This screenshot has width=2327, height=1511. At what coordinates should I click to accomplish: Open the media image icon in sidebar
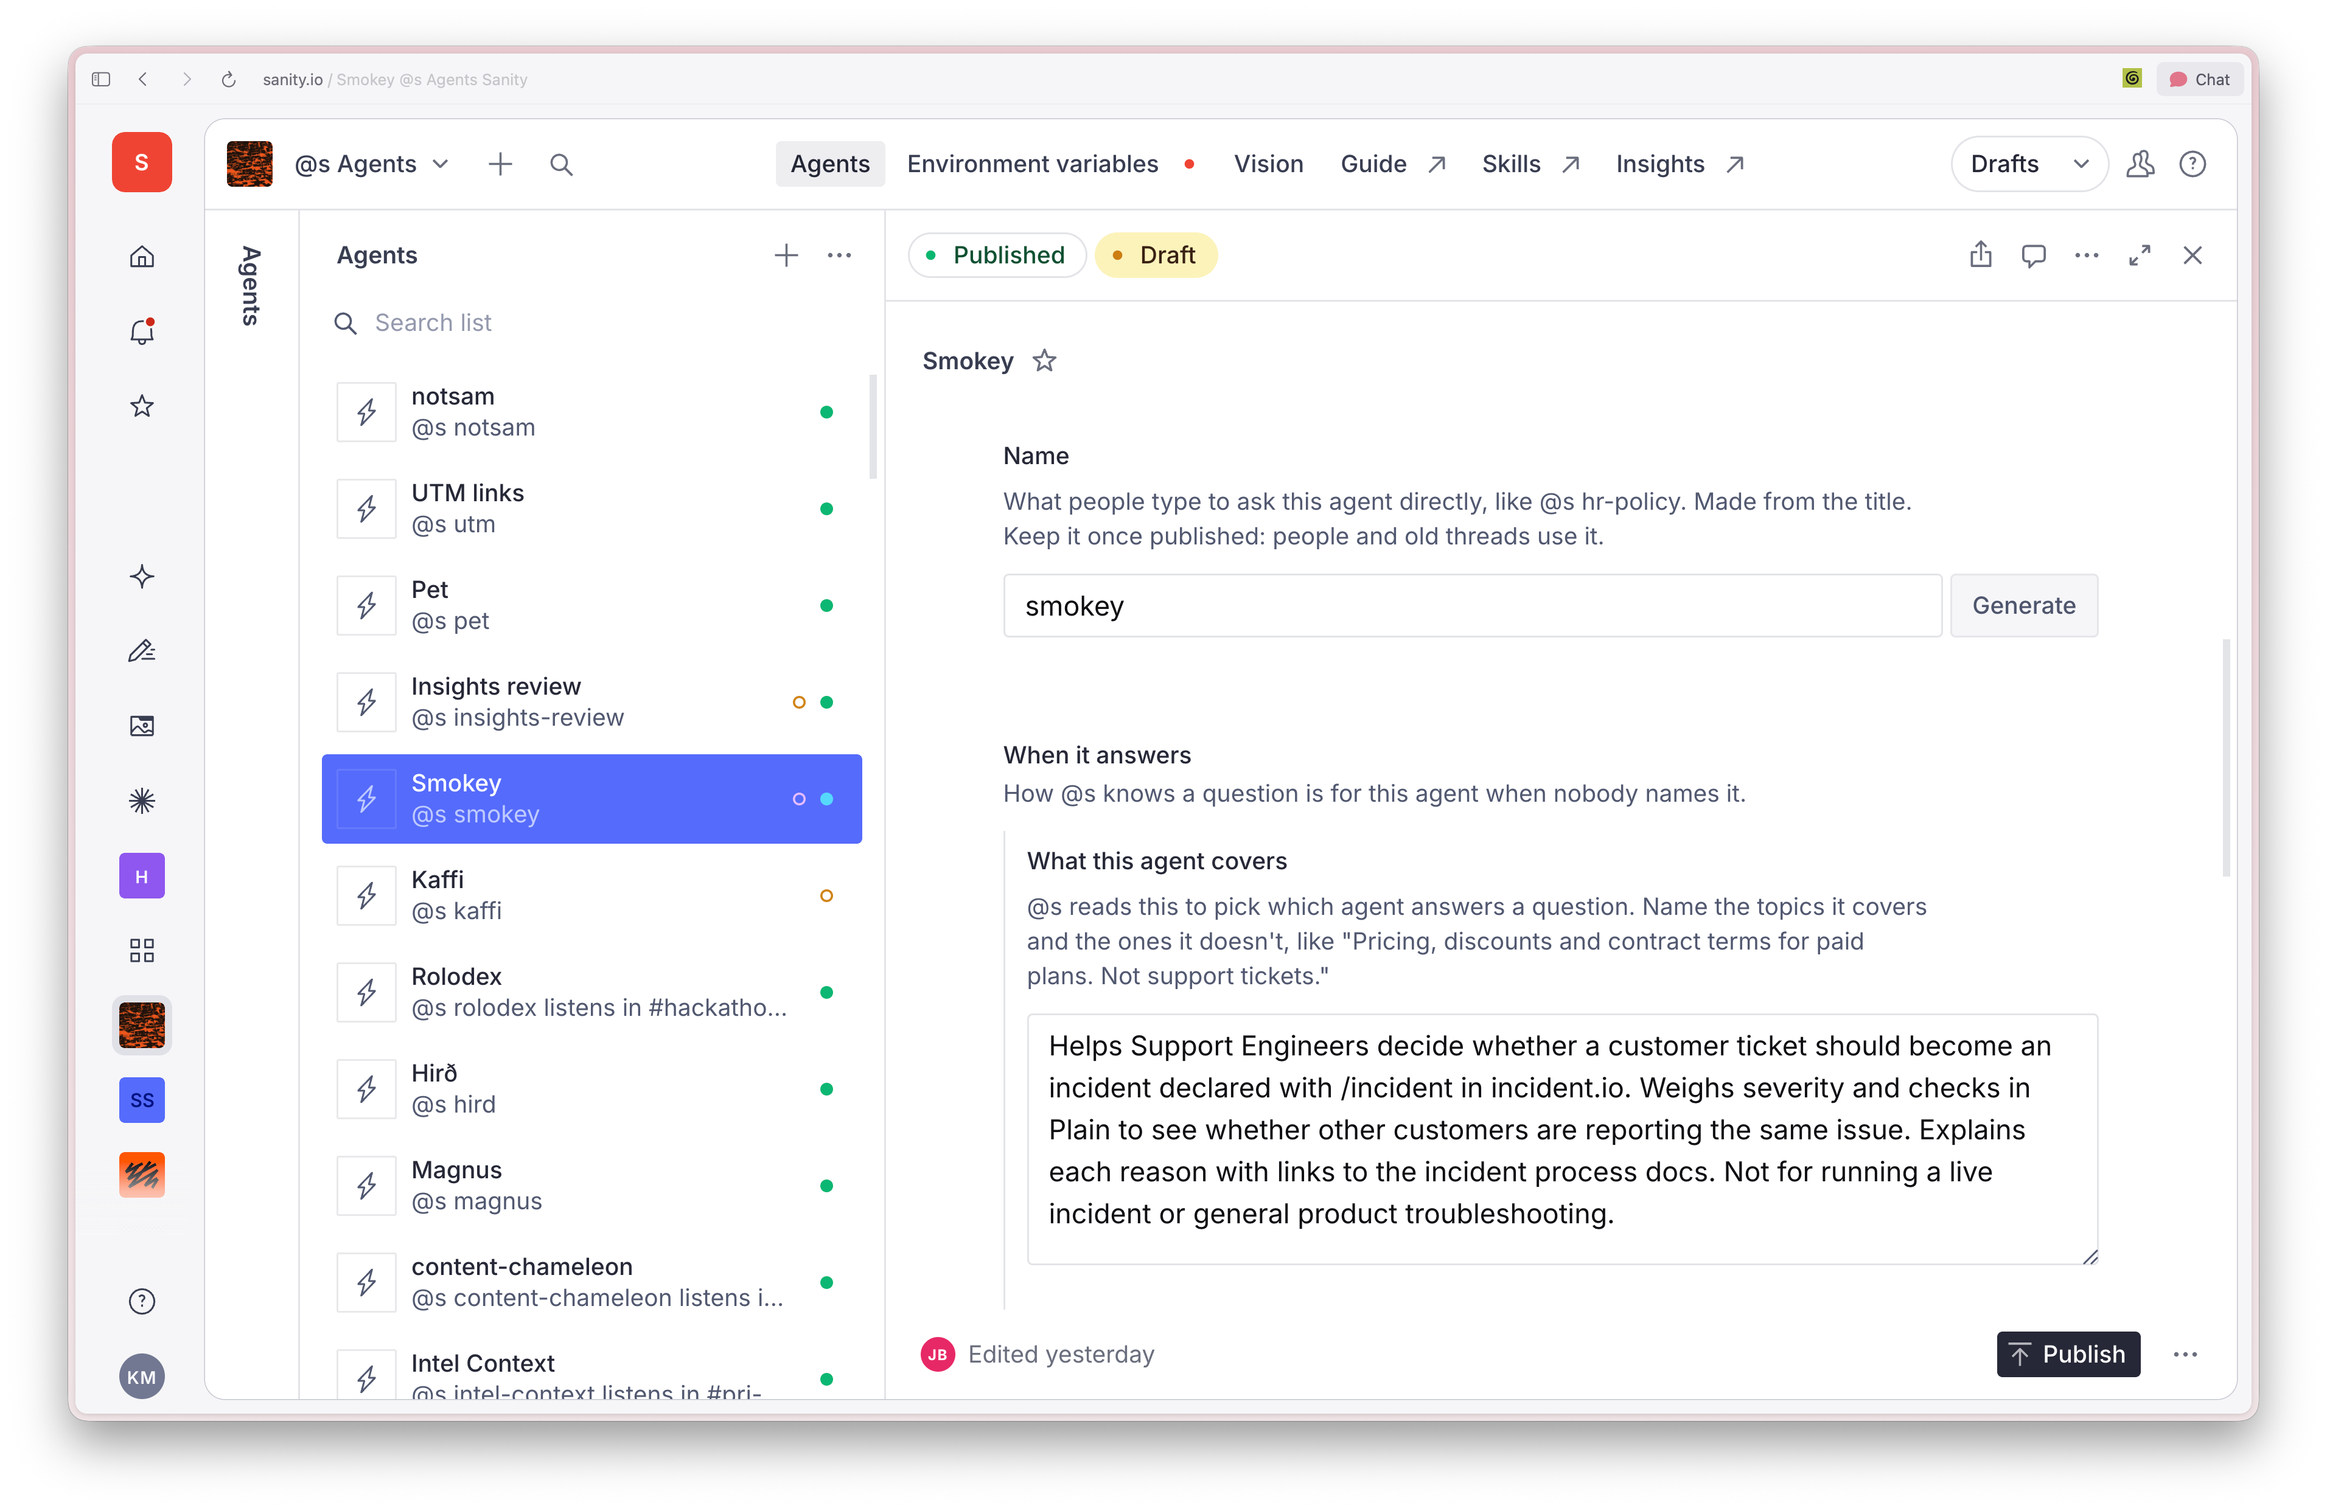[x=142, y=726]
